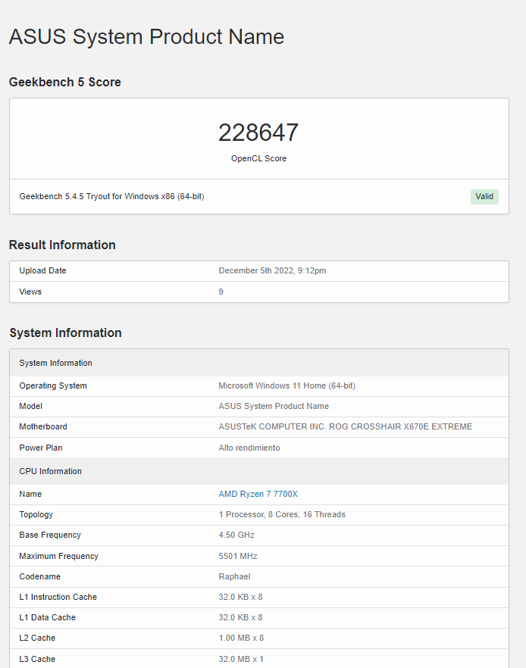Click the Topology label
Screen dimensions: 526x668
pyautogui.click(x=36, y=514)
